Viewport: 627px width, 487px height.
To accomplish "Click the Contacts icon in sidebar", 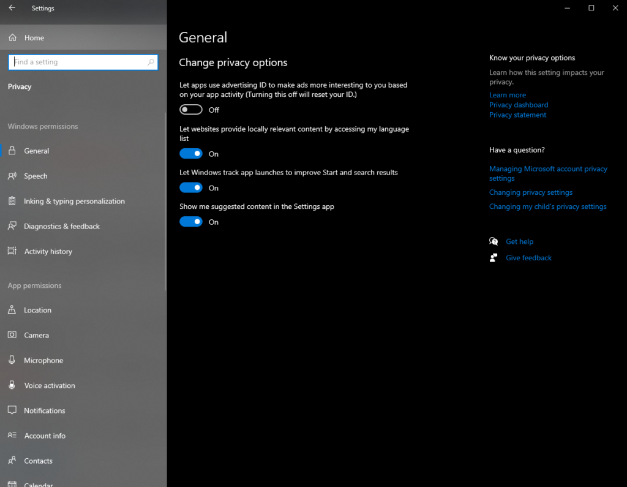I will (x=12, y=460).
